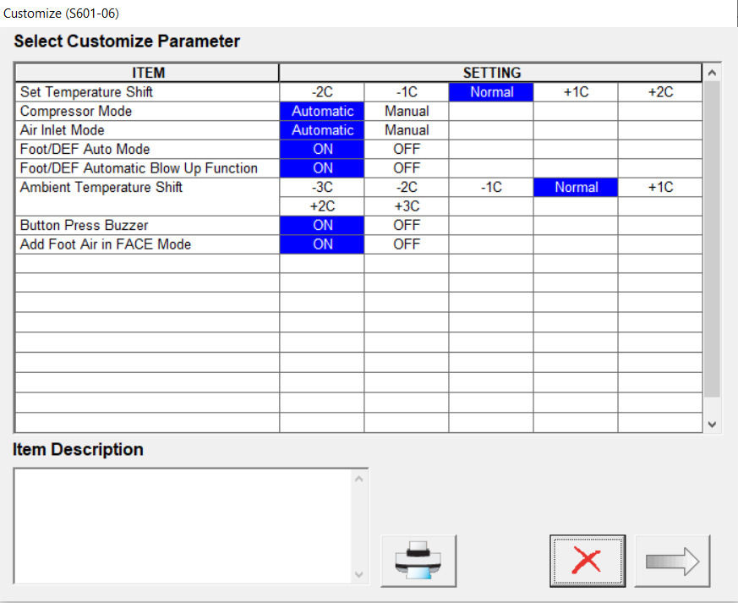Click the SETTING column header
The width and height of the screenshot is (738, 603).
point(491,73)
